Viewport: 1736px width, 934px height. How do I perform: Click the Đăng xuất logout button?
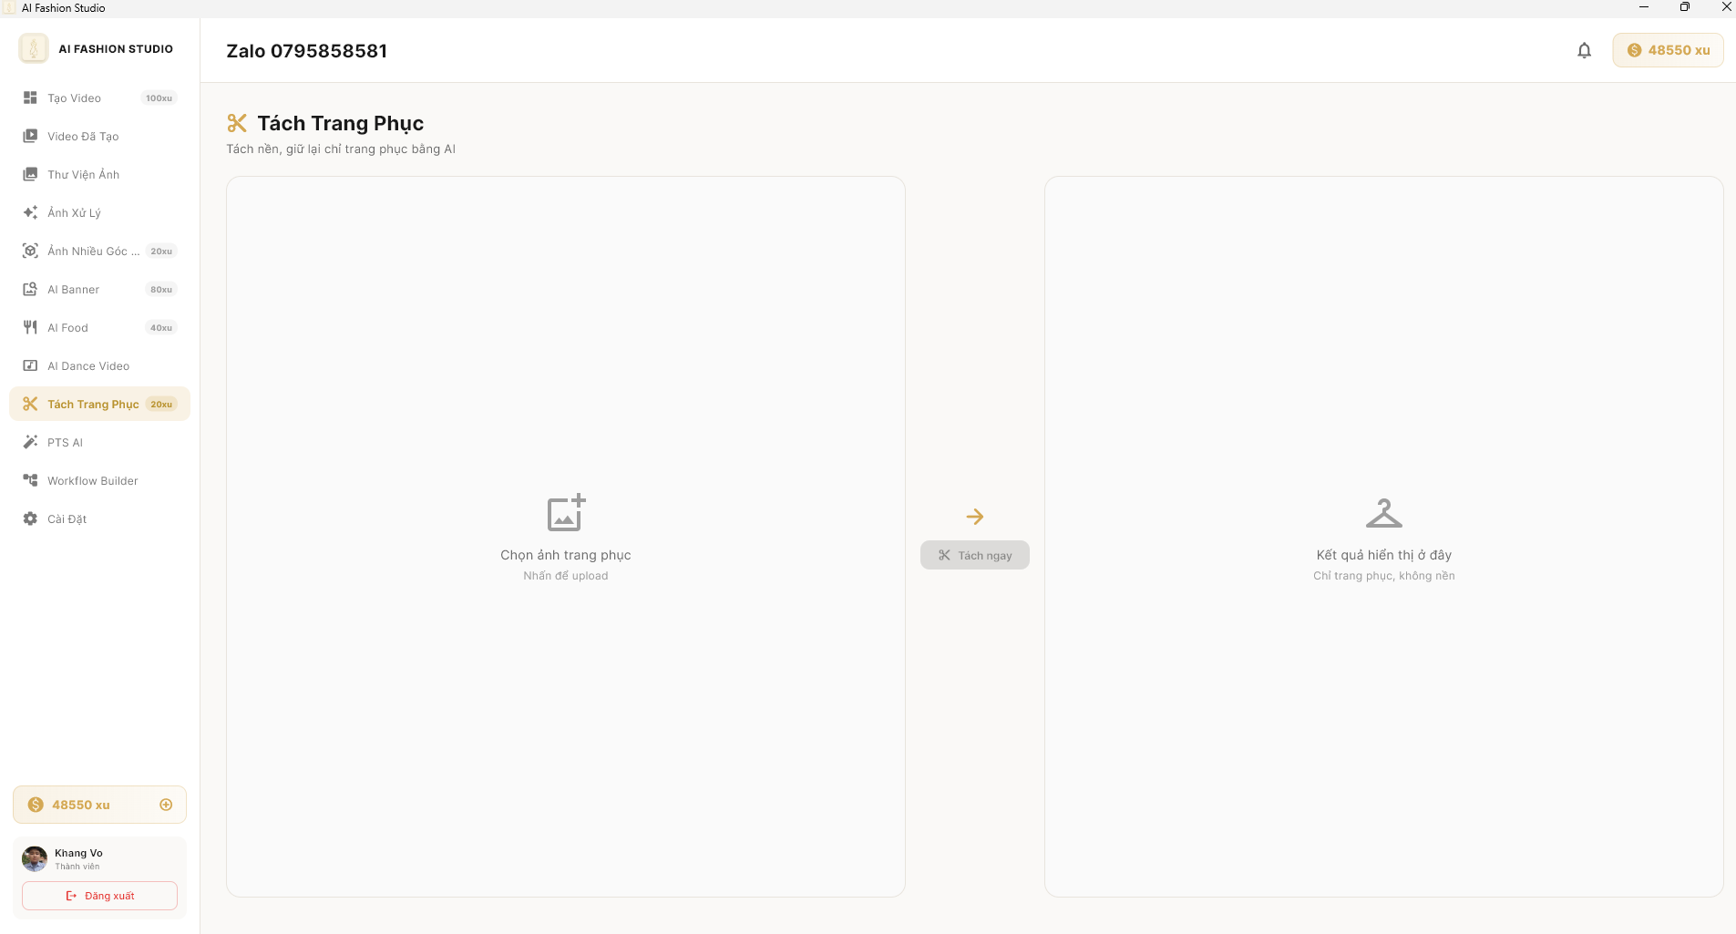pos(99,896)
